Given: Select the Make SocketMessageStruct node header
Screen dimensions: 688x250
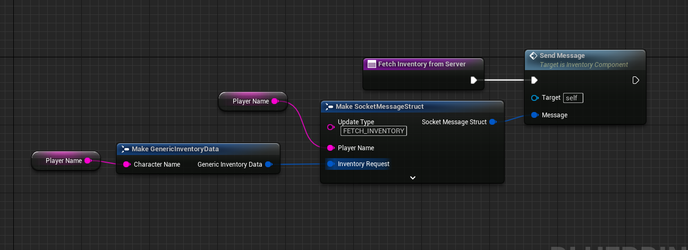Looking at the screenshot, I should 412,107.
